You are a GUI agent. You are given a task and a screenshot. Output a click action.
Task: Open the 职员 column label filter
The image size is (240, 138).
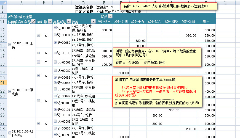pos(110,17)
